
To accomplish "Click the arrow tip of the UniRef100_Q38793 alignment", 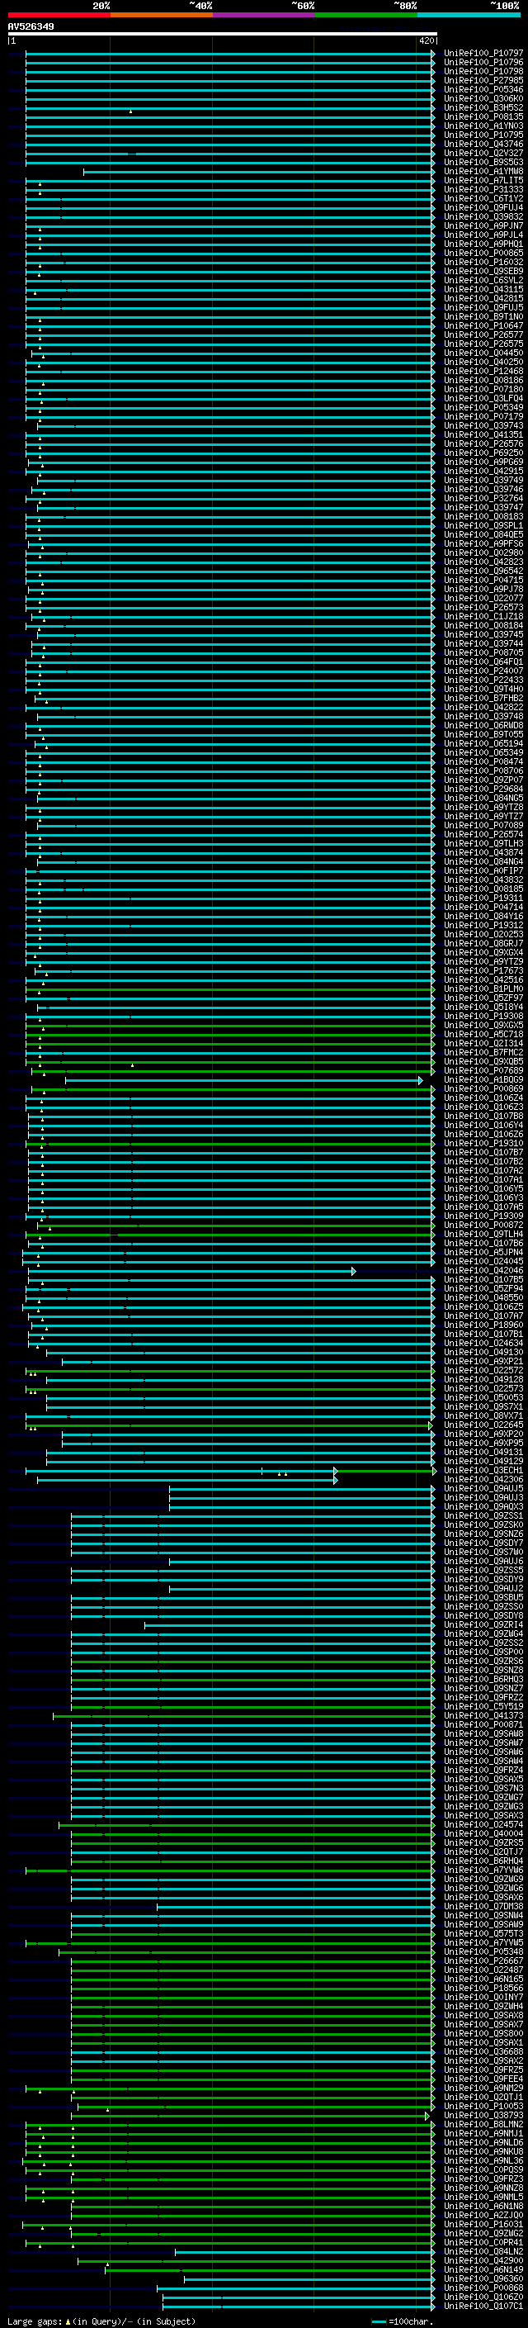I will pos(428,2116).
